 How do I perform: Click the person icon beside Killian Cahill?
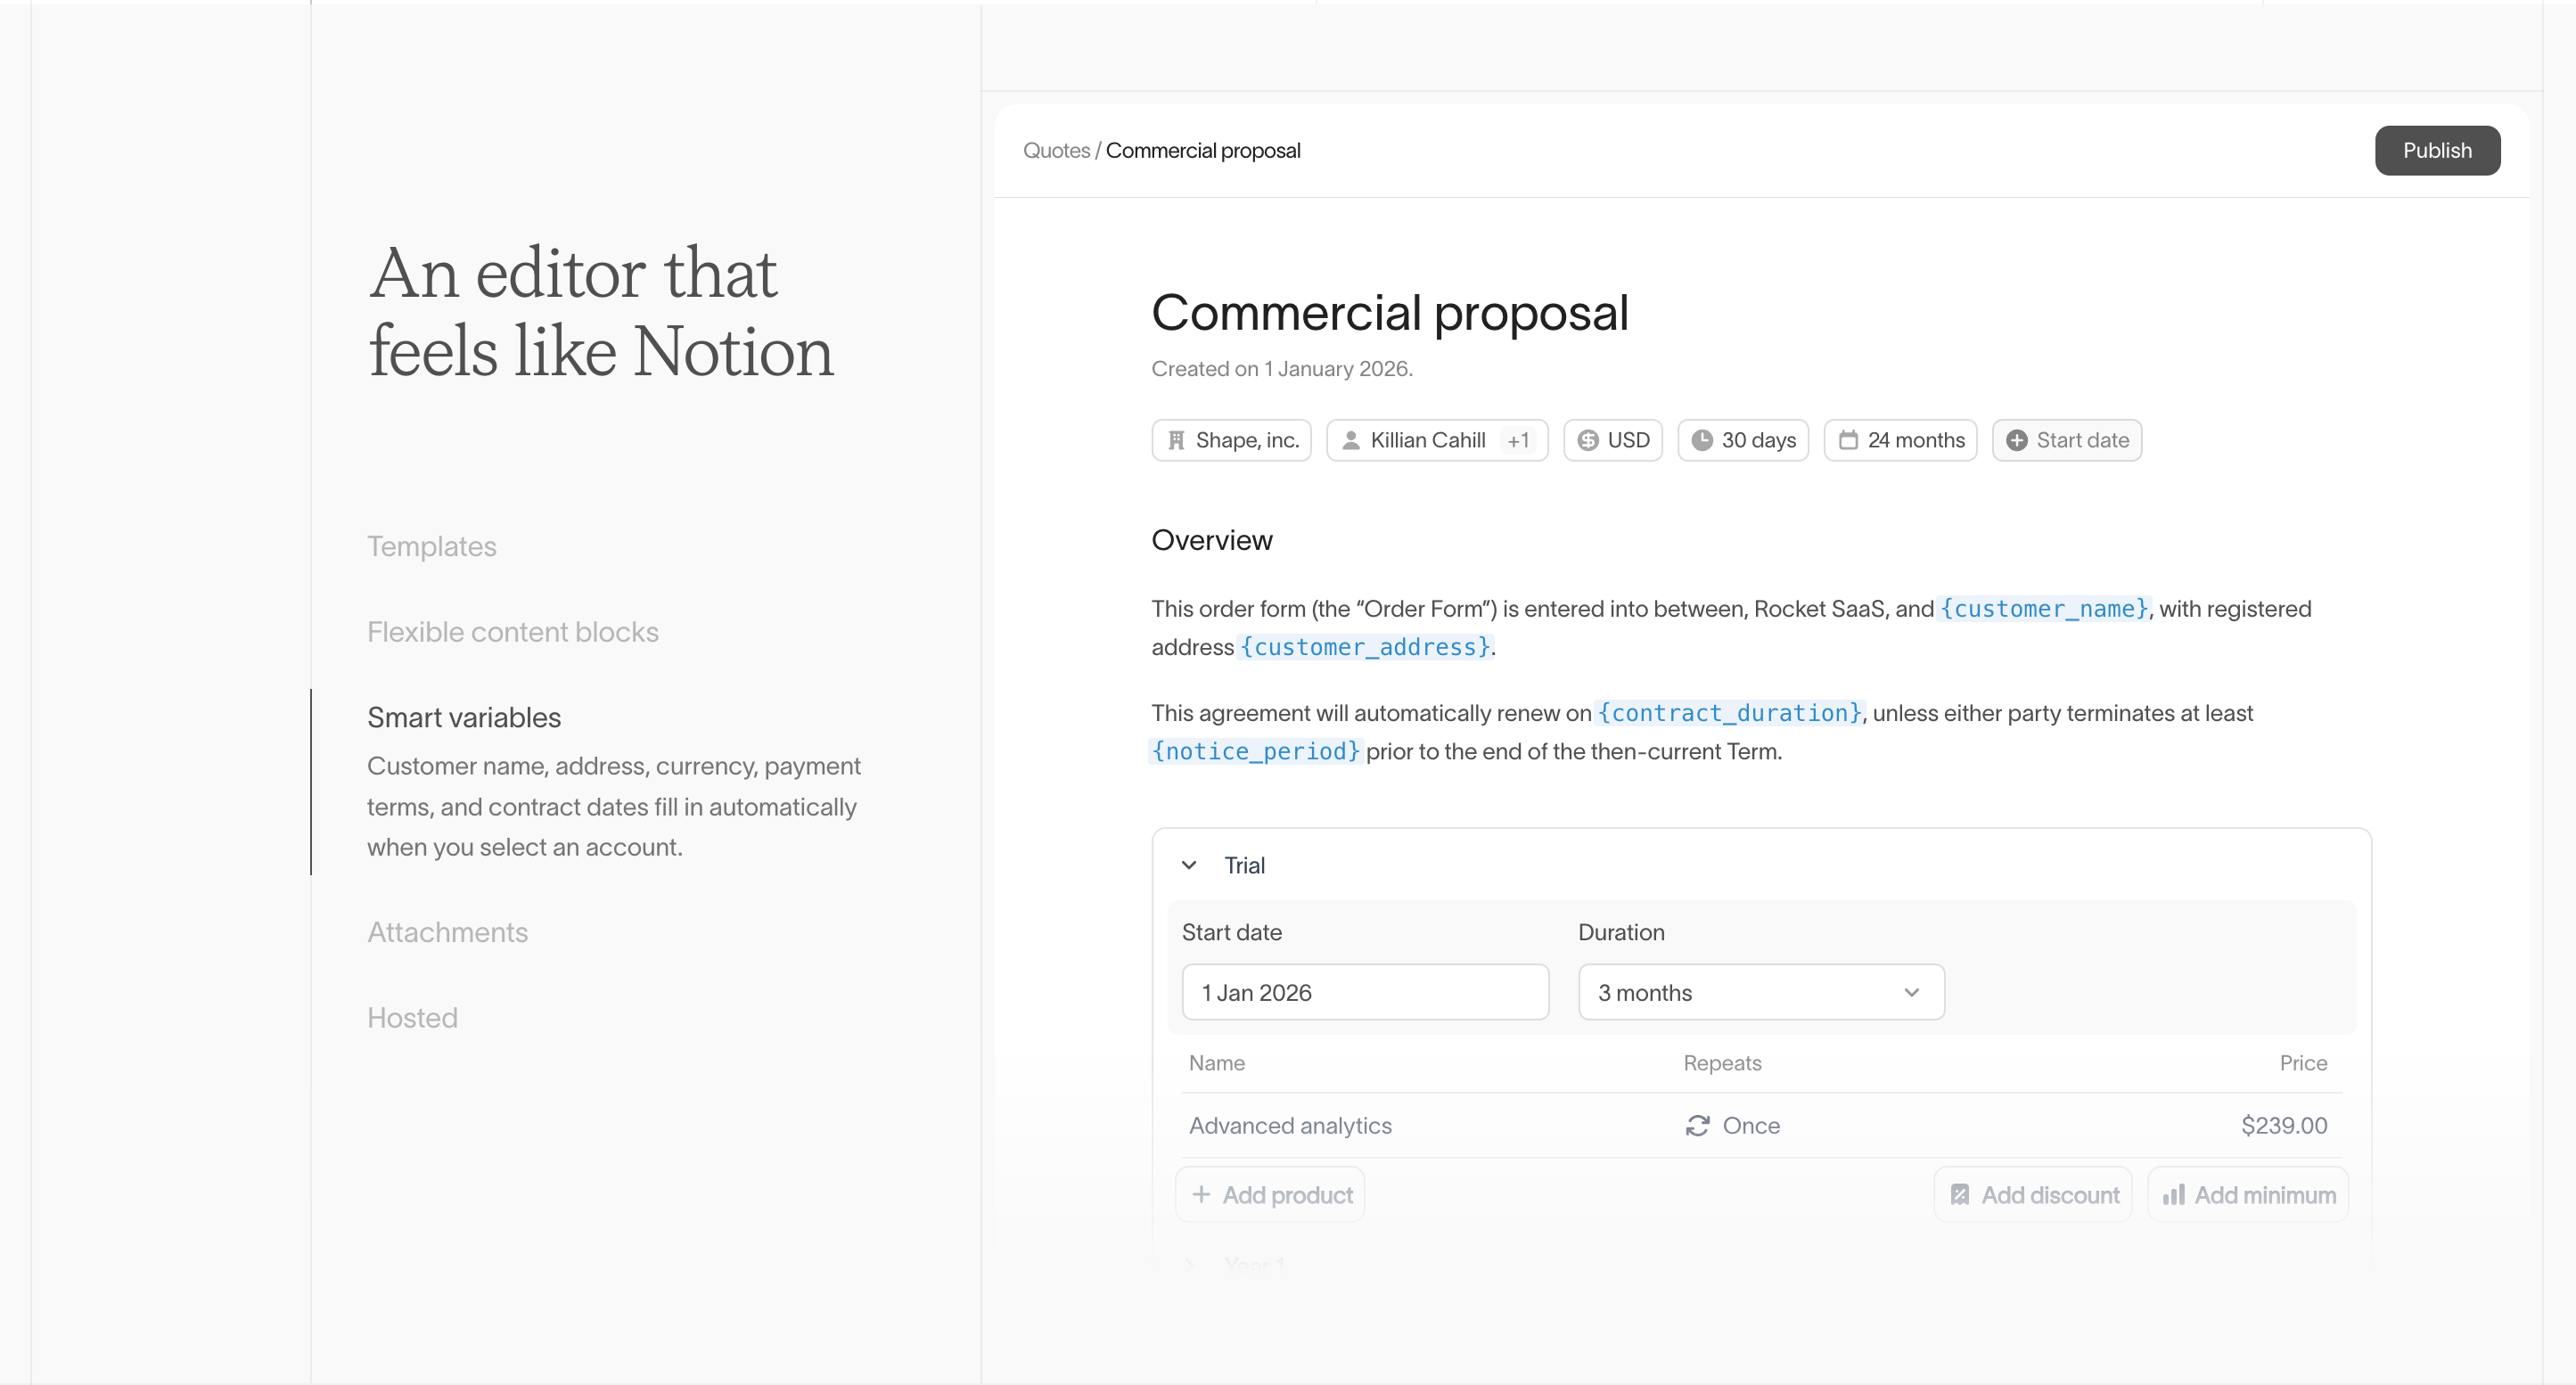pos(1351,440)
